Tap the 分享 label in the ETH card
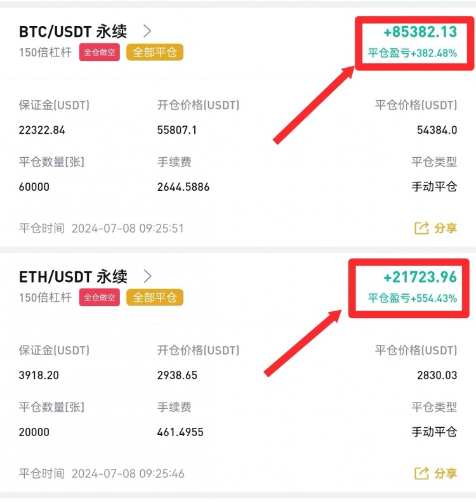Image resolution: width=476 pixels, height=502 pixels. click(x=446, y=473)
